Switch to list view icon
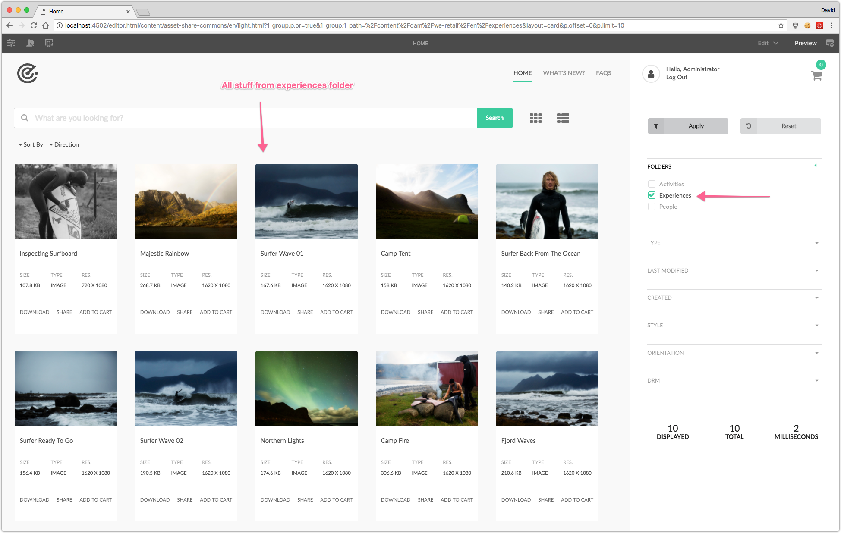Viewport: 841px width, 533px height. click(563, 118)
